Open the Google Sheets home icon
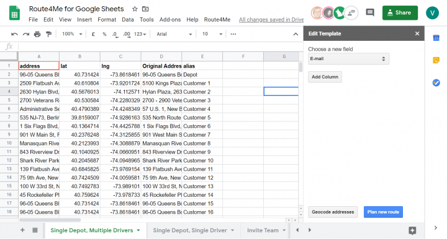447x239 pixels. coord(14,13)
